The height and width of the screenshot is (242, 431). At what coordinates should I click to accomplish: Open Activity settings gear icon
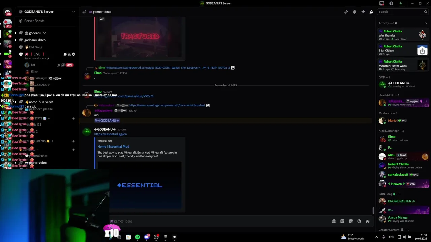coord(396,23)
